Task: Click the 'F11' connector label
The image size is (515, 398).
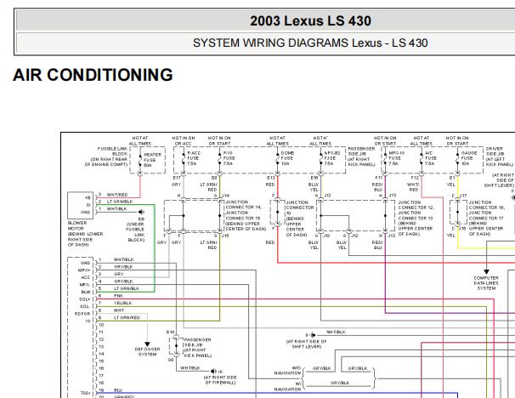Action: pos(379,178)
